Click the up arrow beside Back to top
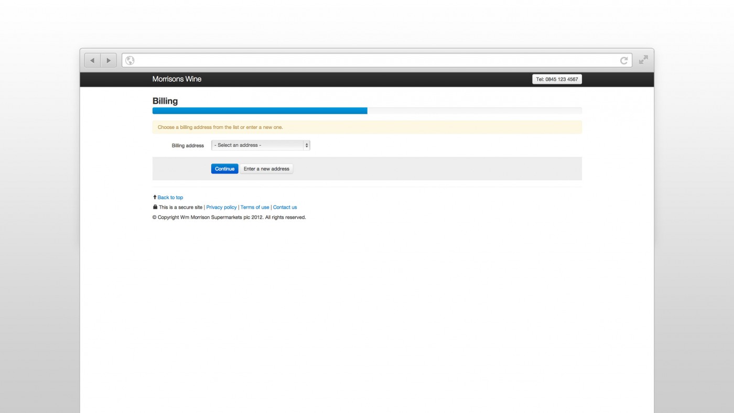The height and width of the screenshot is (413, 734). [155, 197]
